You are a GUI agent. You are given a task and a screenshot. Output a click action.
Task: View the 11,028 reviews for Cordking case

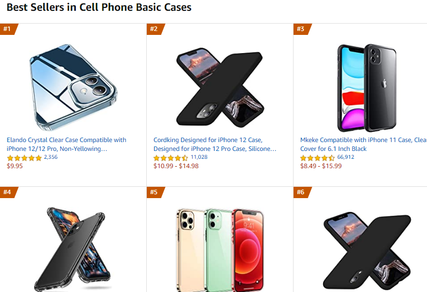pyautogui.click(x=199, y=157)
